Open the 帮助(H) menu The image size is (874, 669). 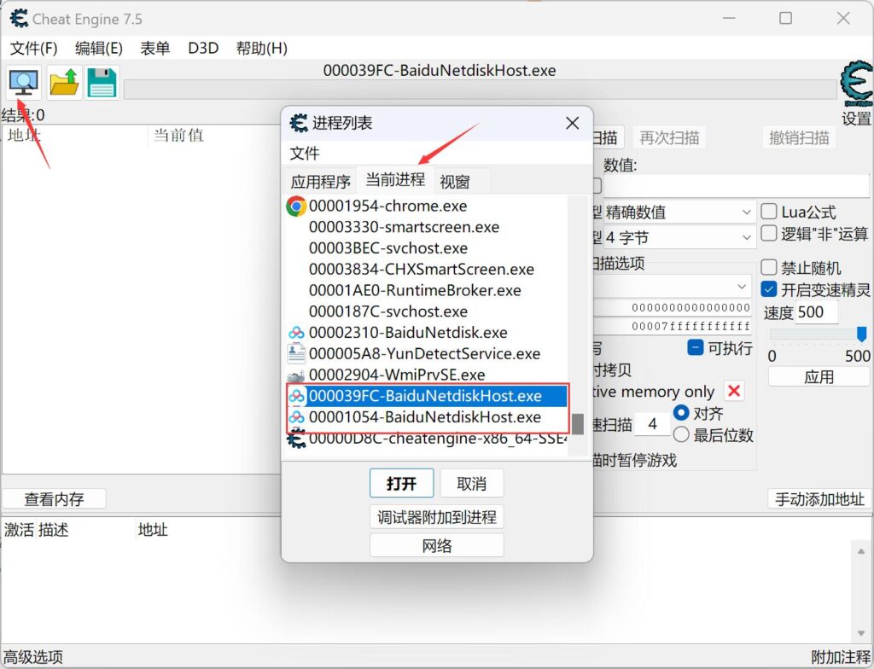point(261,49)
